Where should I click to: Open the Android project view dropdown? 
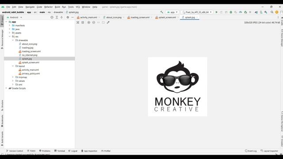point(14,17)
